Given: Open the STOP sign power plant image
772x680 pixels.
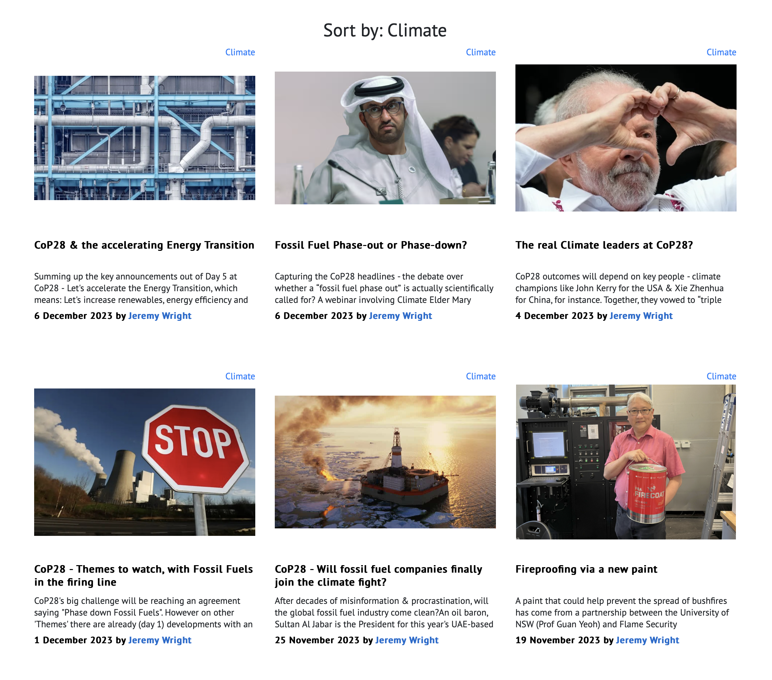Looking at the screenshot, I should tap(145, 462).
